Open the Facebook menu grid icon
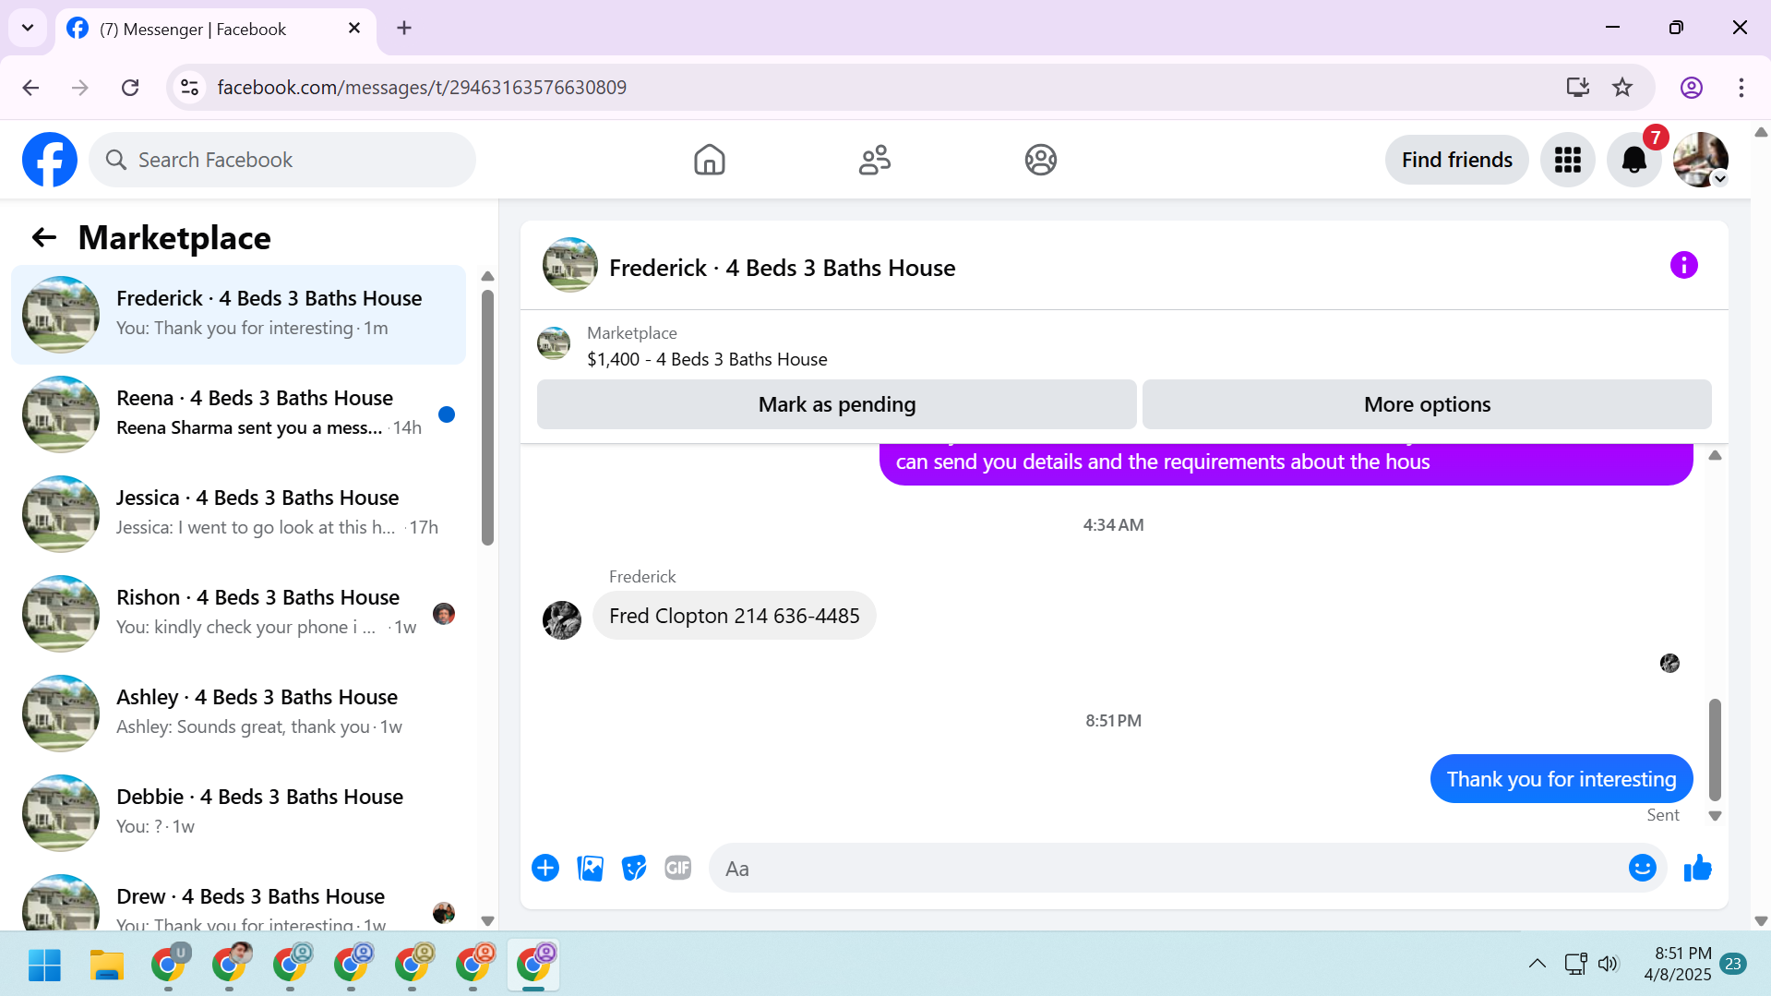Viewport: 1771px width, 996px height. click(x=1567, y=160)
